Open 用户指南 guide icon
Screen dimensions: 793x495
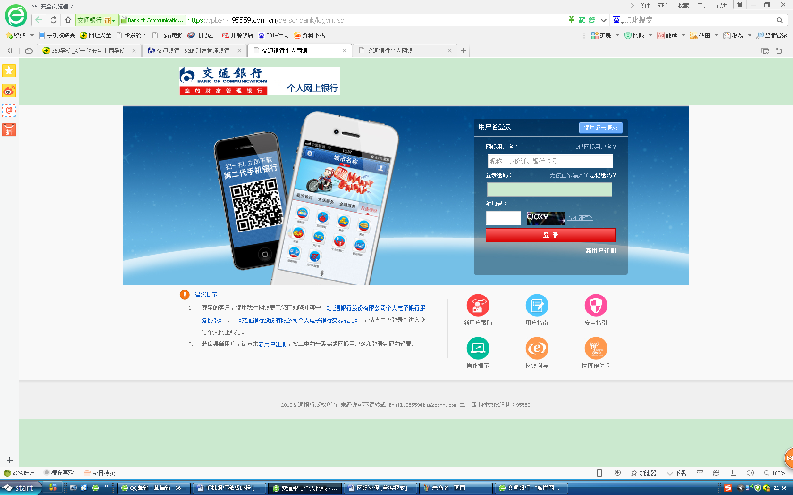tap(537, 305)
